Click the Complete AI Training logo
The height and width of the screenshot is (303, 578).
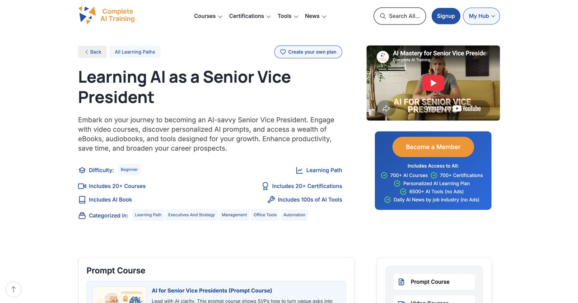pyautogui.click(x=107, y=15)
